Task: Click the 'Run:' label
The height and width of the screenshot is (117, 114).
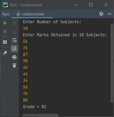Action: (6, 14)
